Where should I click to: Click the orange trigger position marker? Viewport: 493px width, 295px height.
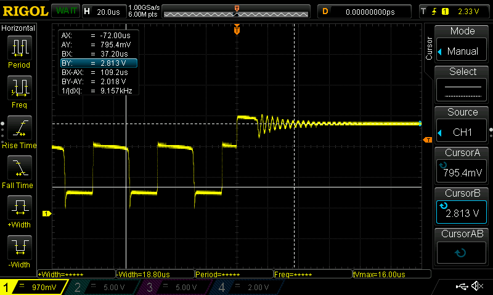pyautogui.click(x=237, y=30)
